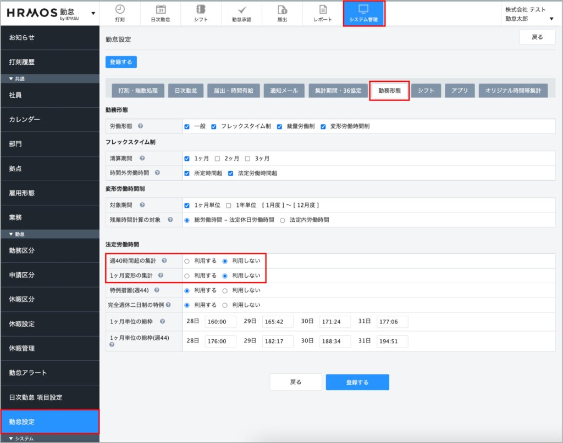Click the bottom 登録する button
This screenshot has width=563, height=443.
click(357, 382)
